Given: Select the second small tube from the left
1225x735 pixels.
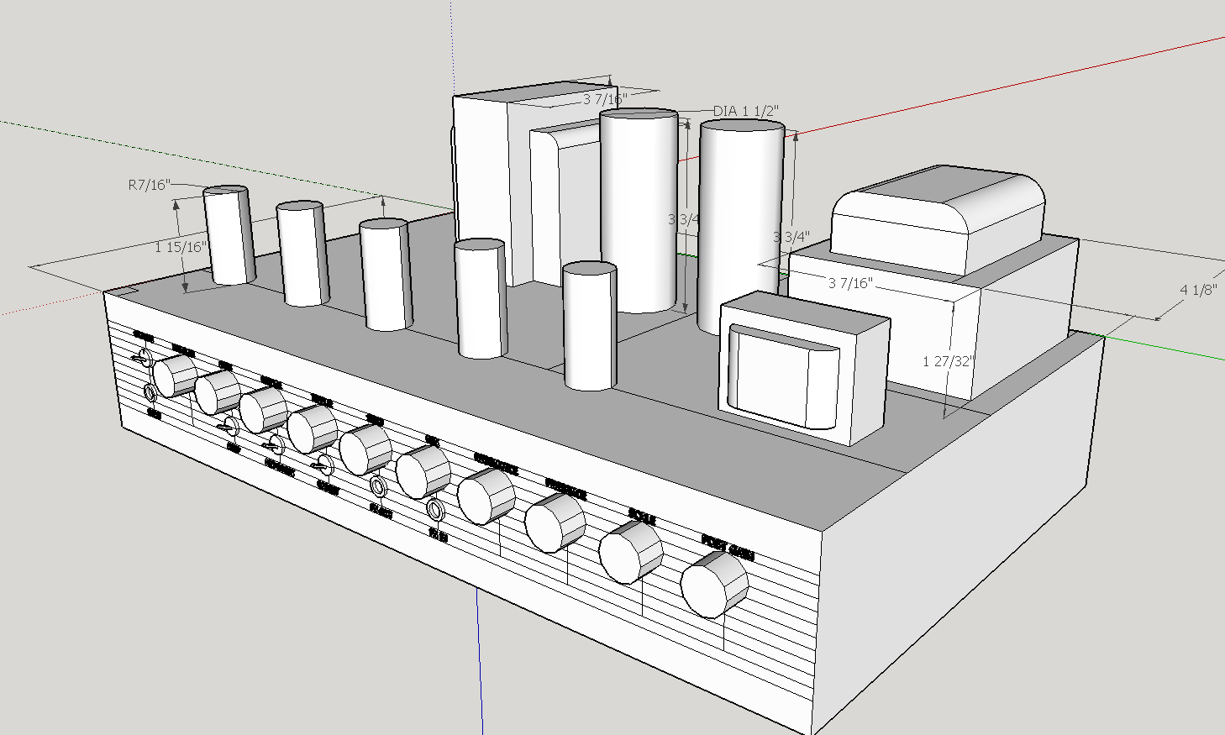Looking at the screenshot, I should coord(302,253).
